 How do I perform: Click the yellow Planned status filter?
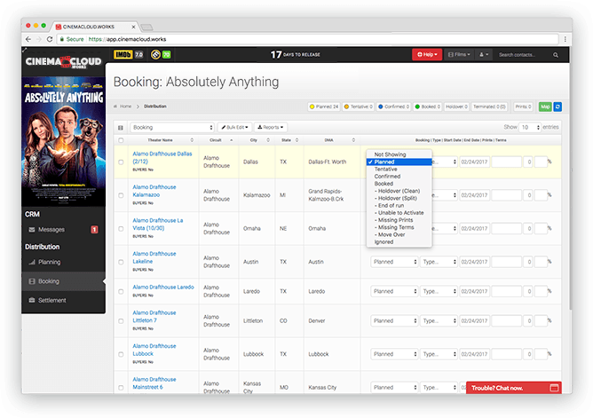click(326, 106)
